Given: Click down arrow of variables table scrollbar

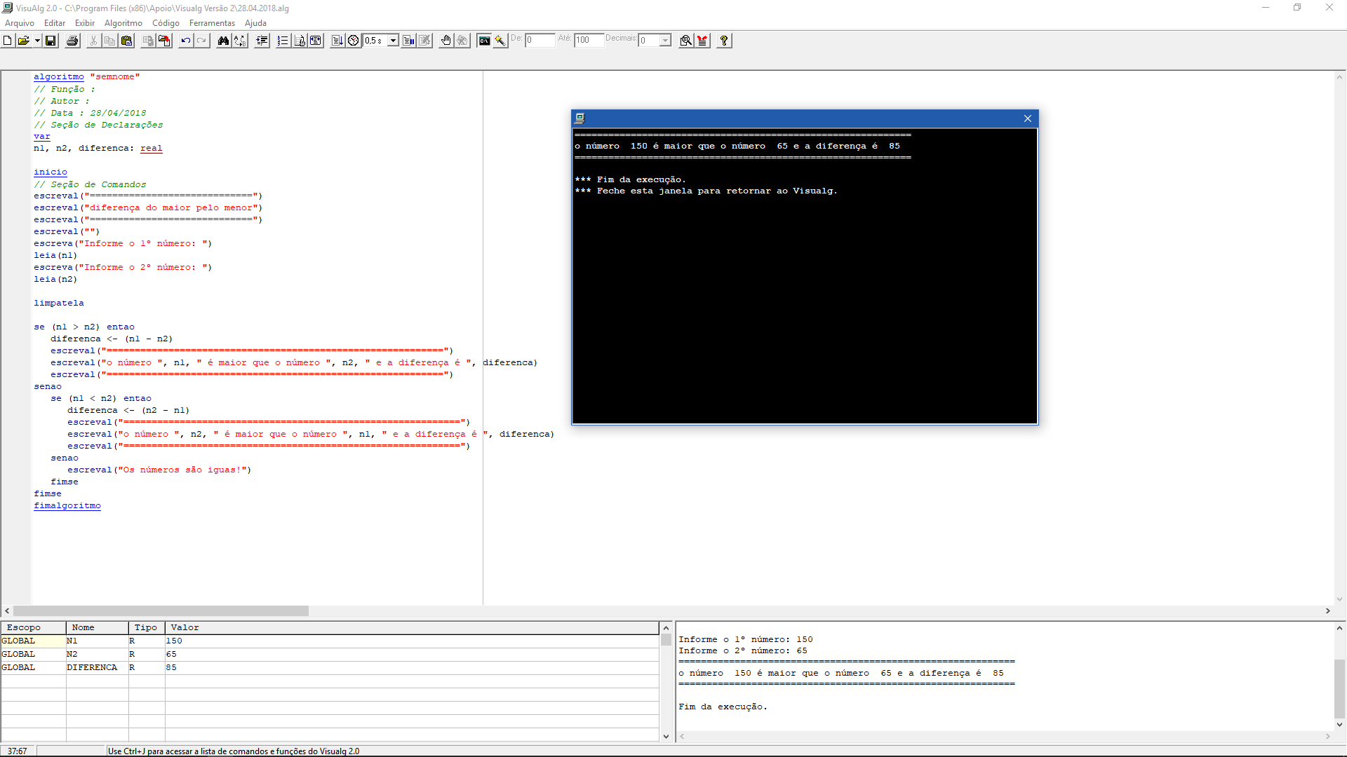Looking at the screenshot, I should pyautogui.click(x=666, y=736).
